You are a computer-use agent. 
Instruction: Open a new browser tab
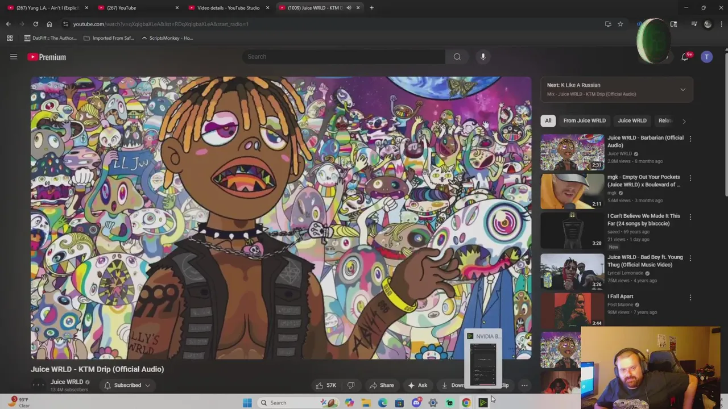[371, 8]
